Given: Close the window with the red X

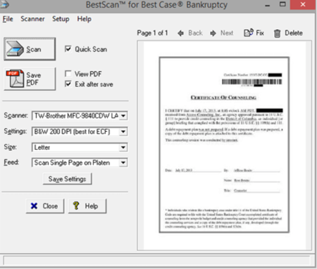Looking at the screenshot, I should tap(302, 4).
